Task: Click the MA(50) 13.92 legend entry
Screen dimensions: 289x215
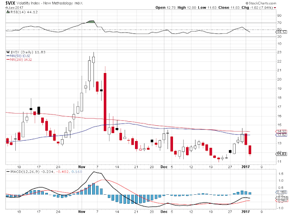Action: point(20,56)
